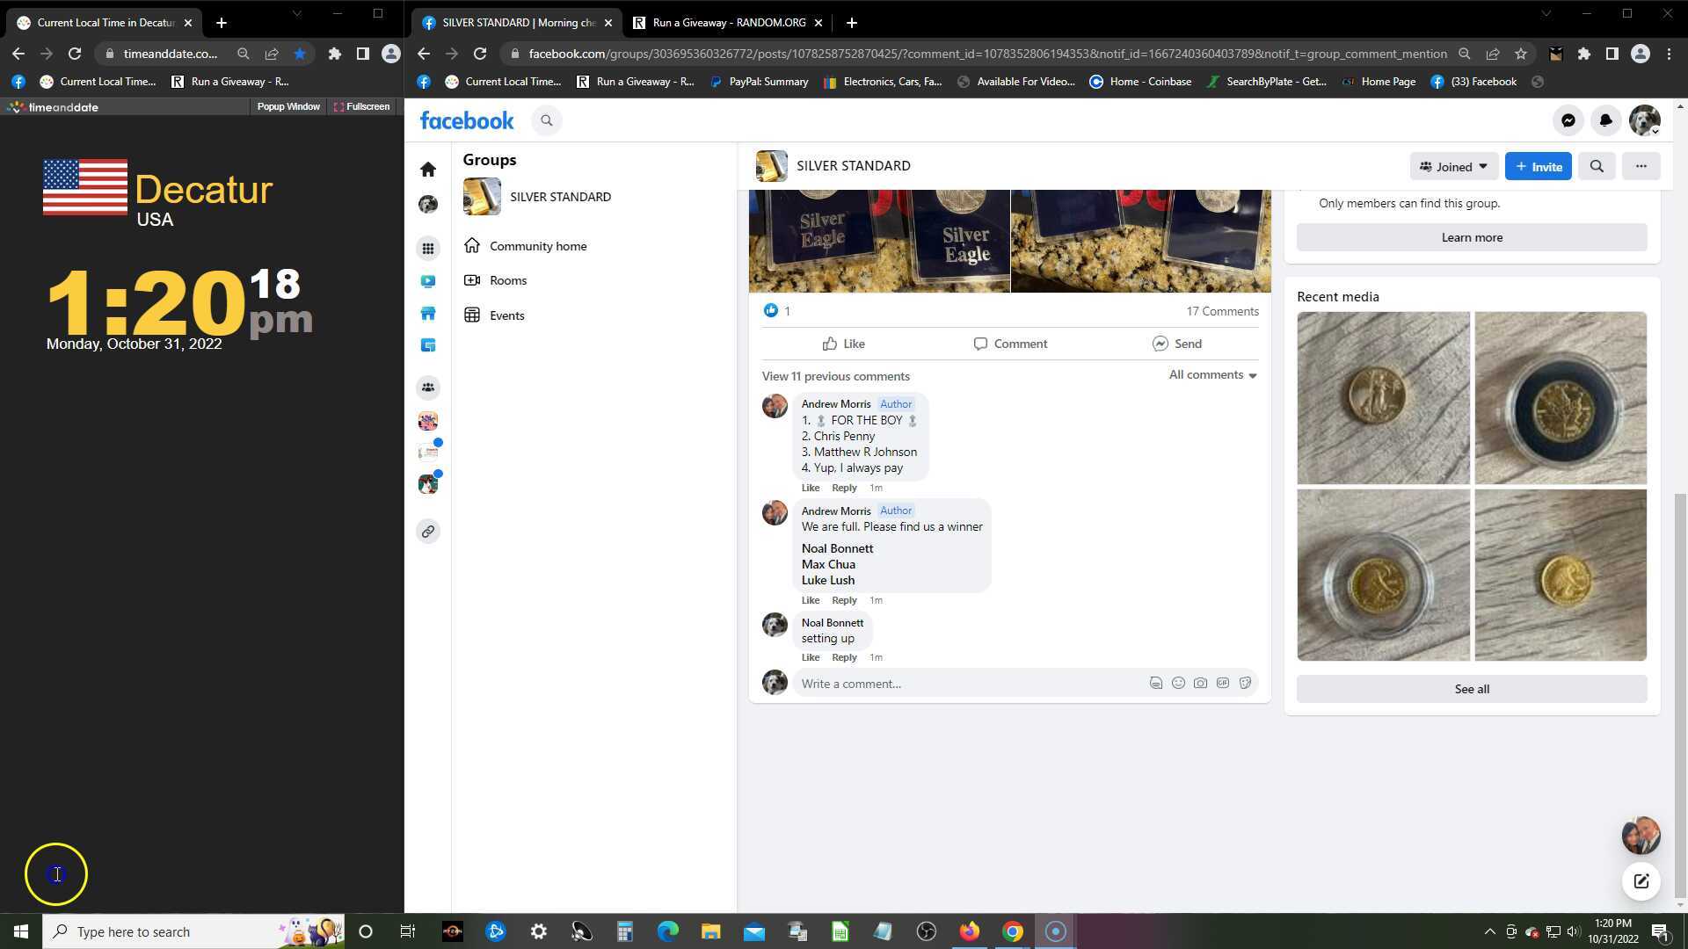The width and height of the screenshot is (1688, 949).
Task: Open the All comments filter dropdown
Action: [1212, 375]
